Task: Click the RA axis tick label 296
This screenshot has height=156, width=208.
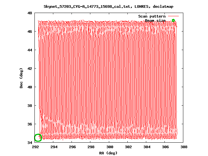Action: click(72, 147)
